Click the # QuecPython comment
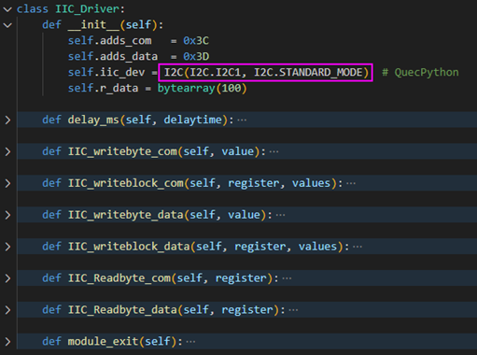Viewport: 477px width, 355px height. point(420,73)
